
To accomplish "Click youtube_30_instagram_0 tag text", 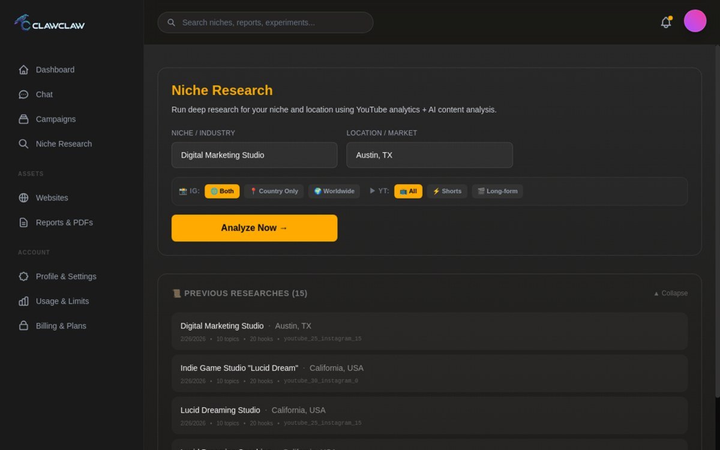I will point(321,381).
